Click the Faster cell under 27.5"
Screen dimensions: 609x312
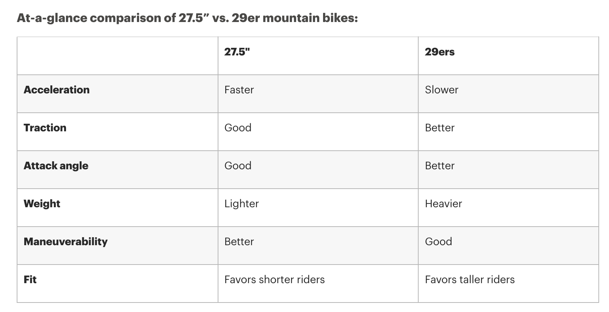tap(239, 90)
